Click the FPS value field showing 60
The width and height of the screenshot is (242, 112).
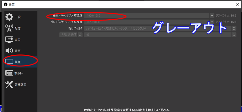[158, 34]
